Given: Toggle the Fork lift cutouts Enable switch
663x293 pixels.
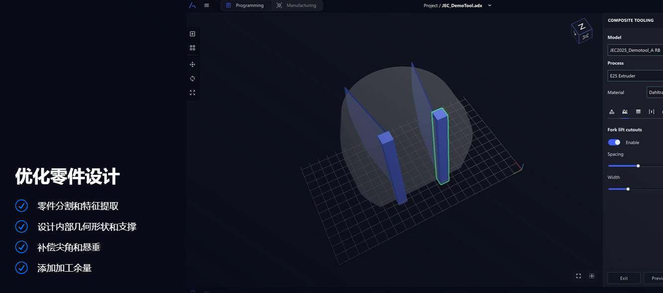Looking at the screenshot, I should coord(614,143).
